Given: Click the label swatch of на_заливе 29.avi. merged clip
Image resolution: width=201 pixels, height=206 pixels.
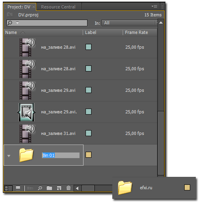Looking at the screenshot, I should pos(88,112).
